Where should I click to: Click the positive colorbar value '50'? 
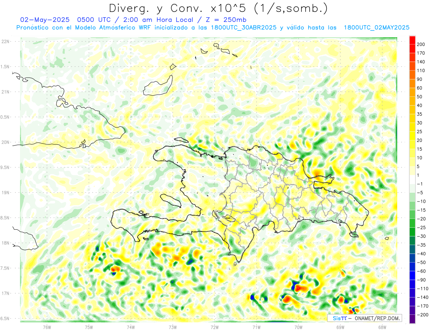point(420,97)
